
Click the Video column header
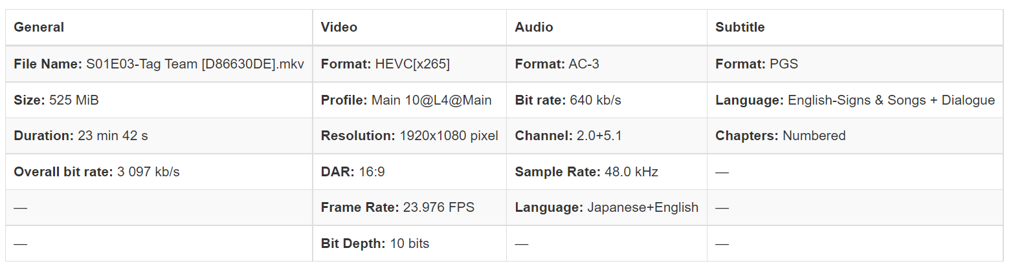click(339, 27)
